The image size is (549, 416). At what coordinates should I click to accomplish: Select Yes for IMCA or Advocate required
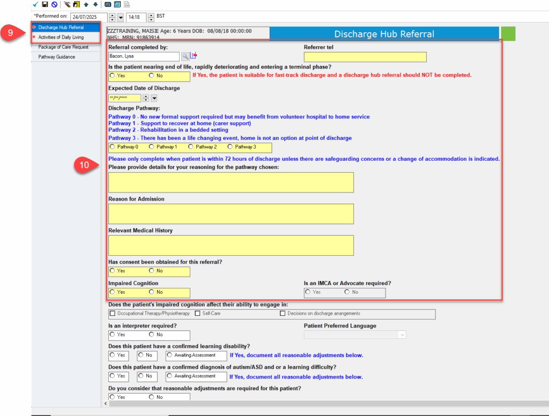click(308, 292)
